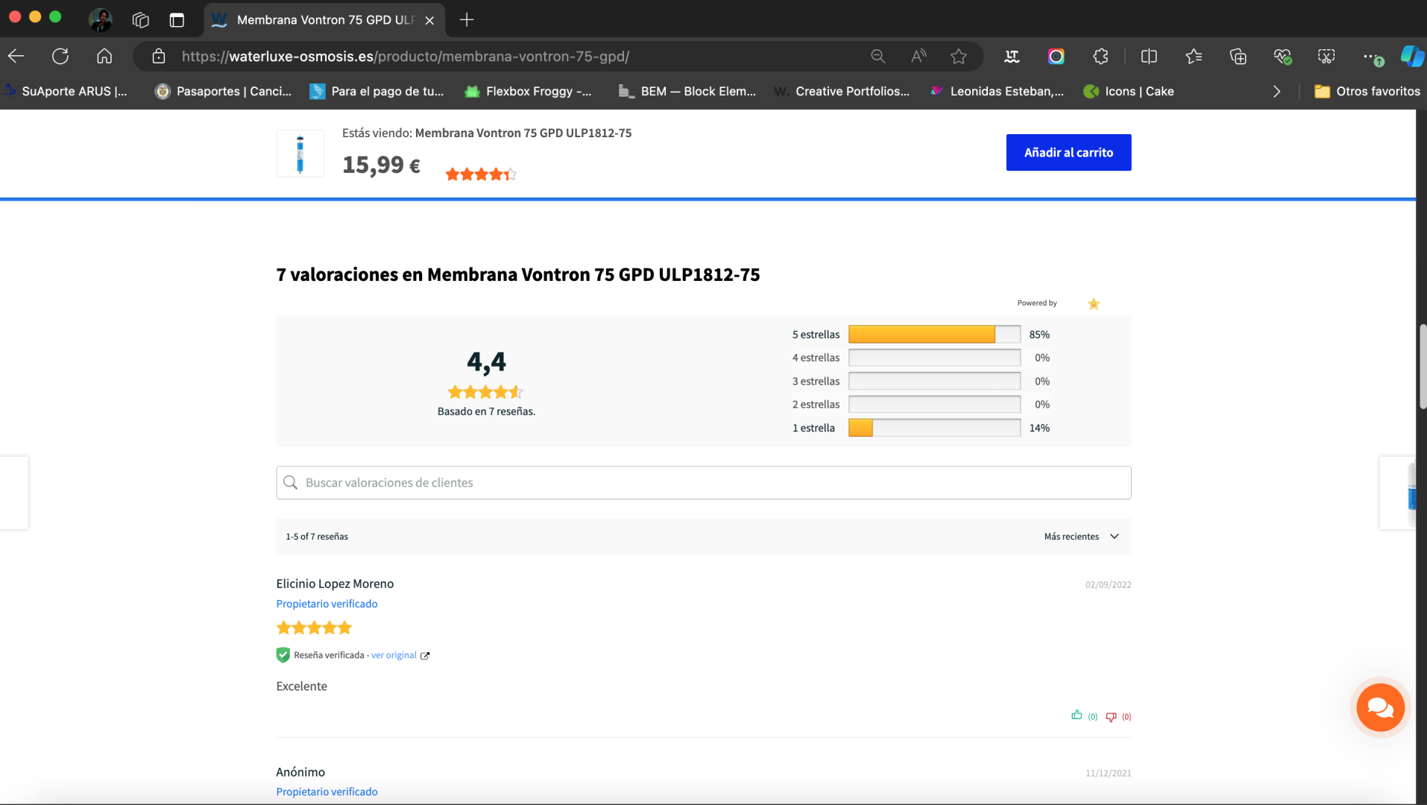
Task: Close the Membrana Vontron tab
Action: [429, 20]
